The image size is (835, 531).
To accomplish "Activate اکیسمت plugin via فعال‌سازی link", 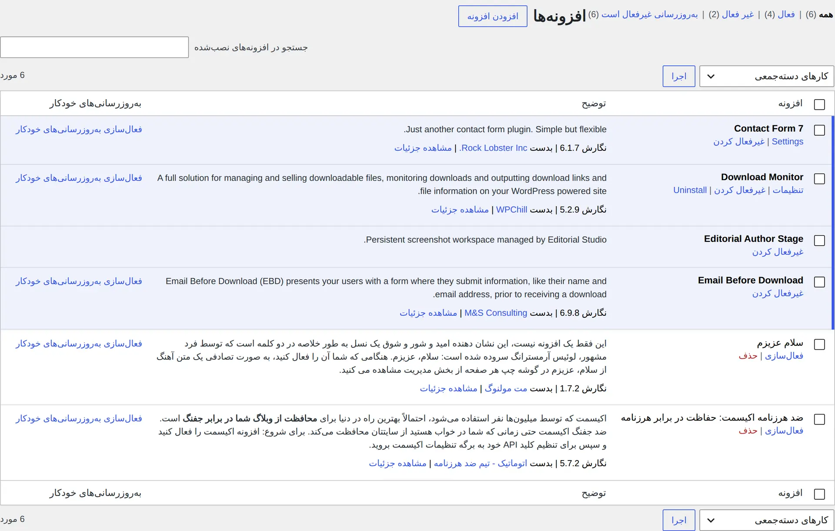I will (x=784, y=431).
